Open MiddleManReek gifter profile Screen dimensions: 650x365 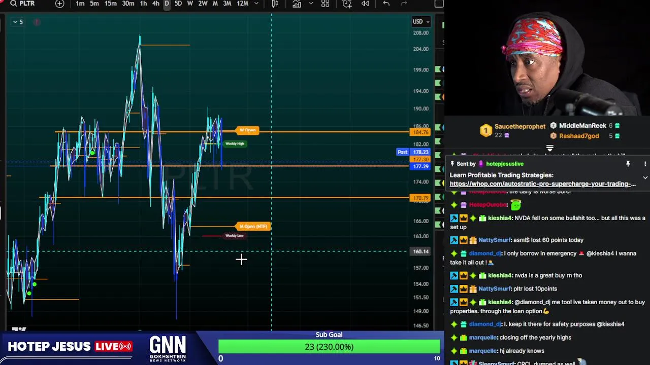click(x=582, y=125)
